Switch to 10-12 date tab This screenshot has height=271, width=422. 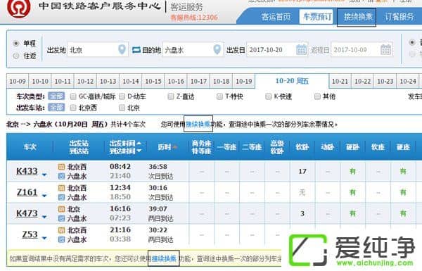click(x=85, y=82)
